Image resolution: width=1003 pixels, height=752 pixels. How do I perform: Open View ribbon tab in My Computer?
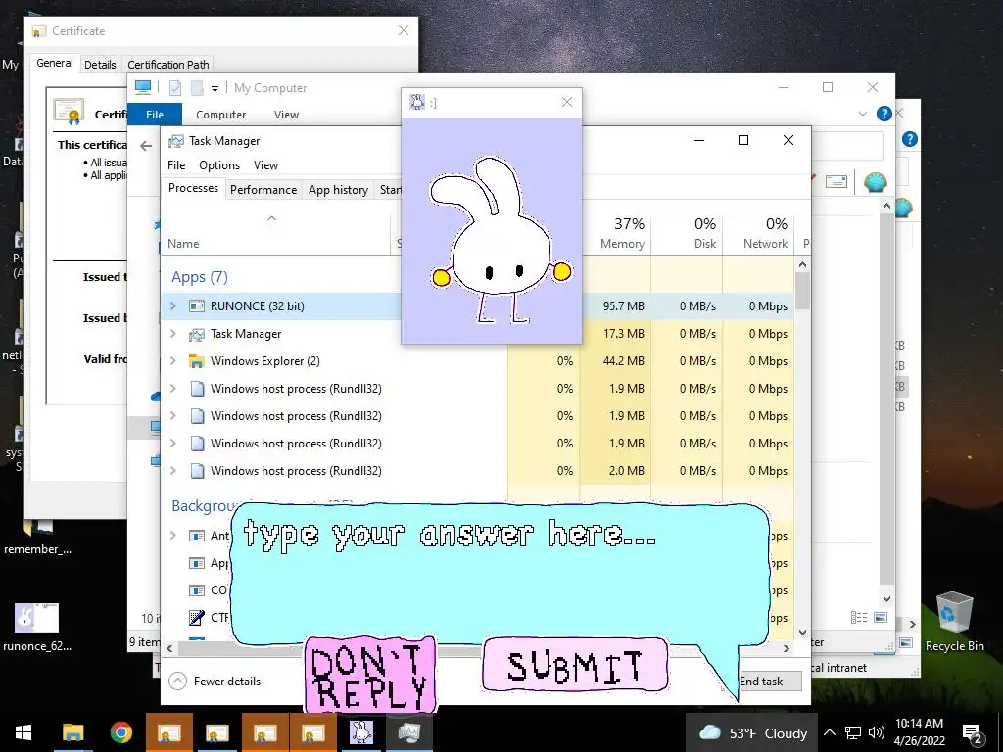[x=287, y=115]
